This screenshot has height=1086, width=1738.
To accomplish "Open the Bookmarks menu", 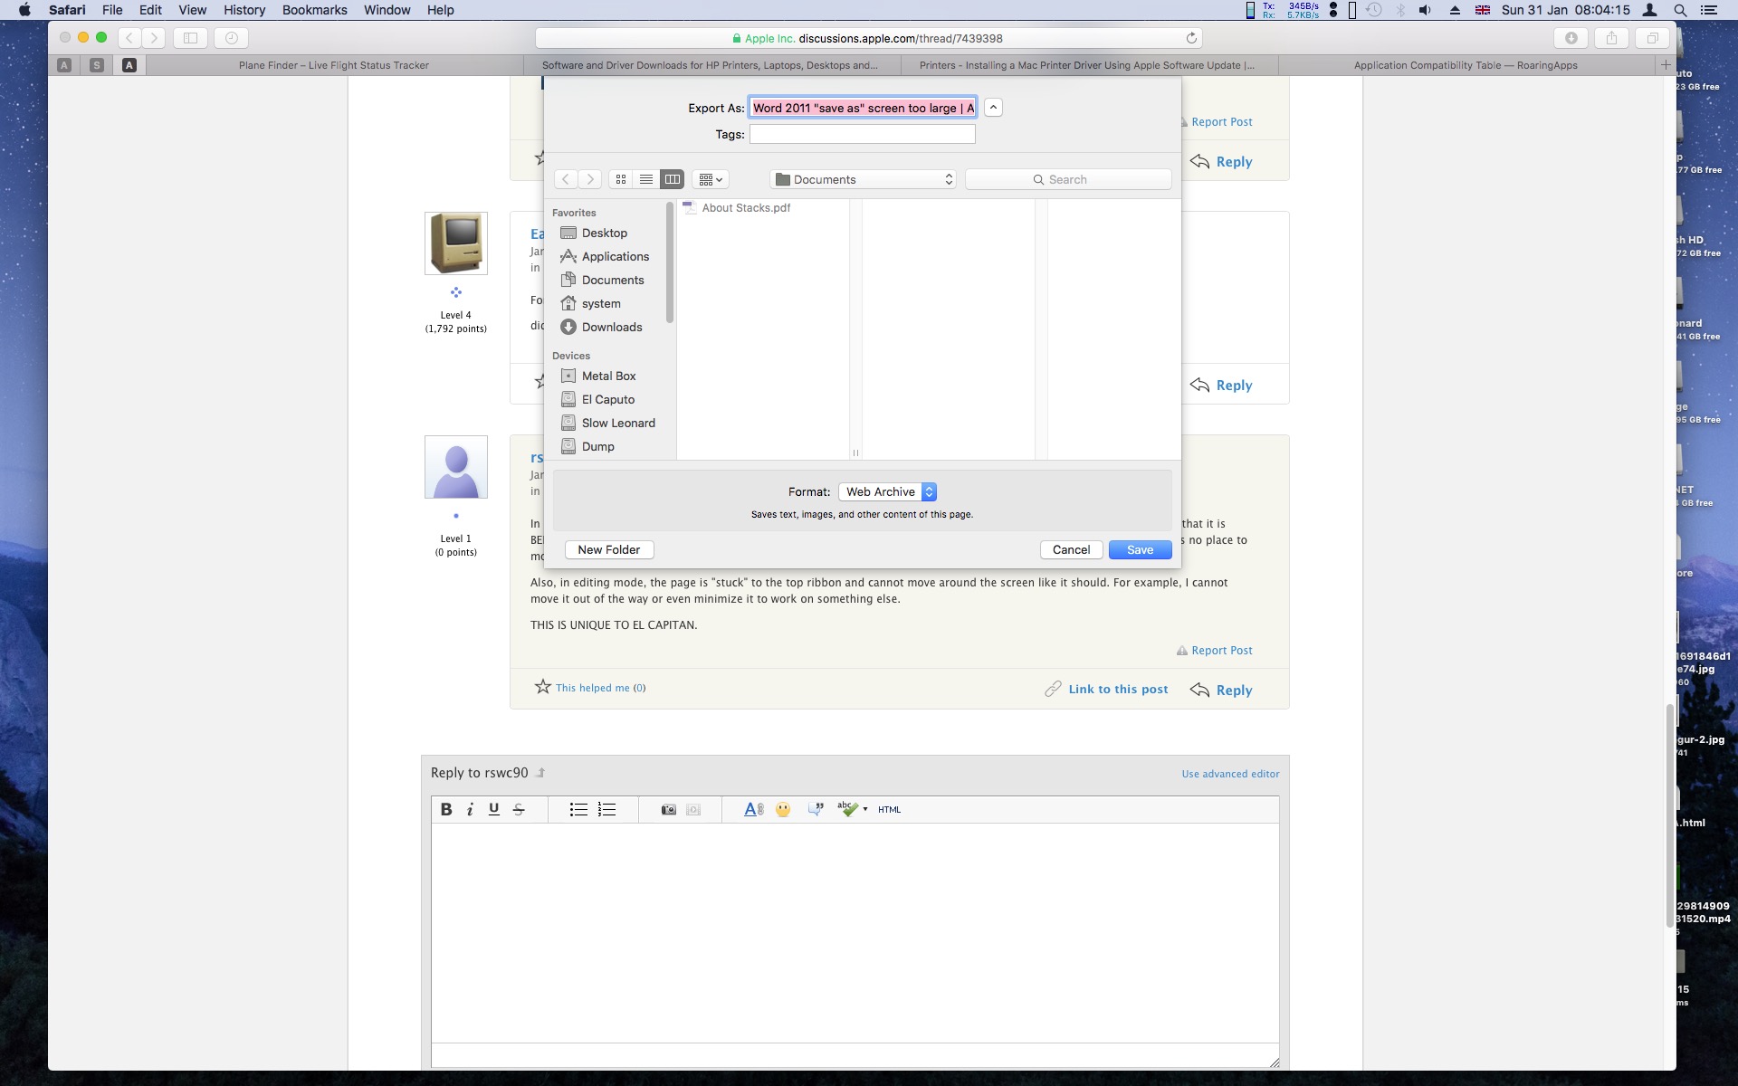I will (x=314, y=10).
